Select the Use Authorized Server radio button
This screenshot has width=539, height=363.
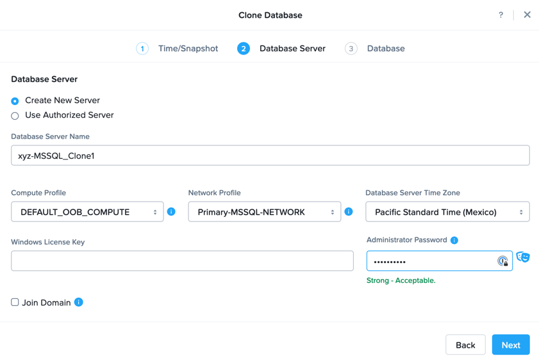click(x=15, y=116)
